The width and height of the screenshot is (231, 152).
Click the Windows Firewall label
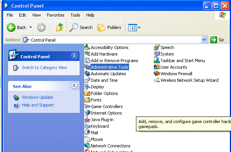[x=177, y=74]
